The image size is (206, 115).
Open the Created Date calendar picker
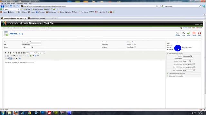[194, 64]
